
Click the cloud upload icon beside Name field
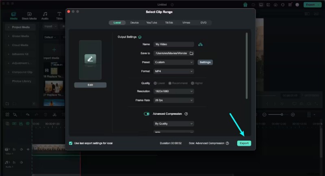(200, 45)
